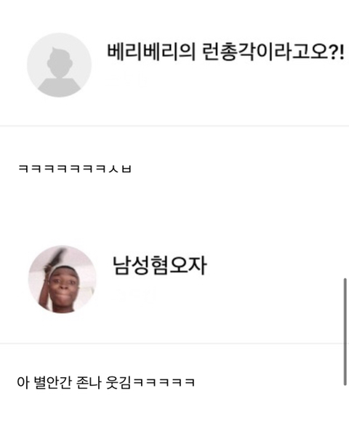Open the default gray silhouette profile avatar
Viewport: 349px width, 436px height.
pyautogui.click(x=59, y=65)
